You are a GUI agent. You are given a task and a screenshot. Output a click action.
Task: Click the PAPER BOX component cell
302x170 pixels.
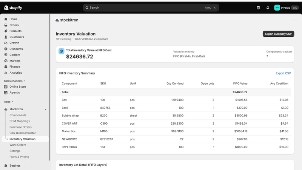(x=69, y=147)
